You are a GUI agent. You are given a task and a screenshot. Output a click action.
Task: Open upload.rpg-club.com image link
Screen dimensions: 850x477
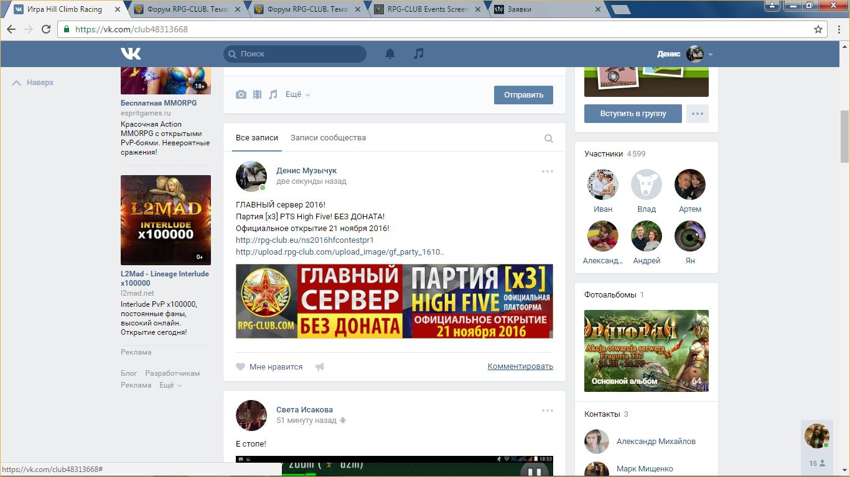click(340, 252)
